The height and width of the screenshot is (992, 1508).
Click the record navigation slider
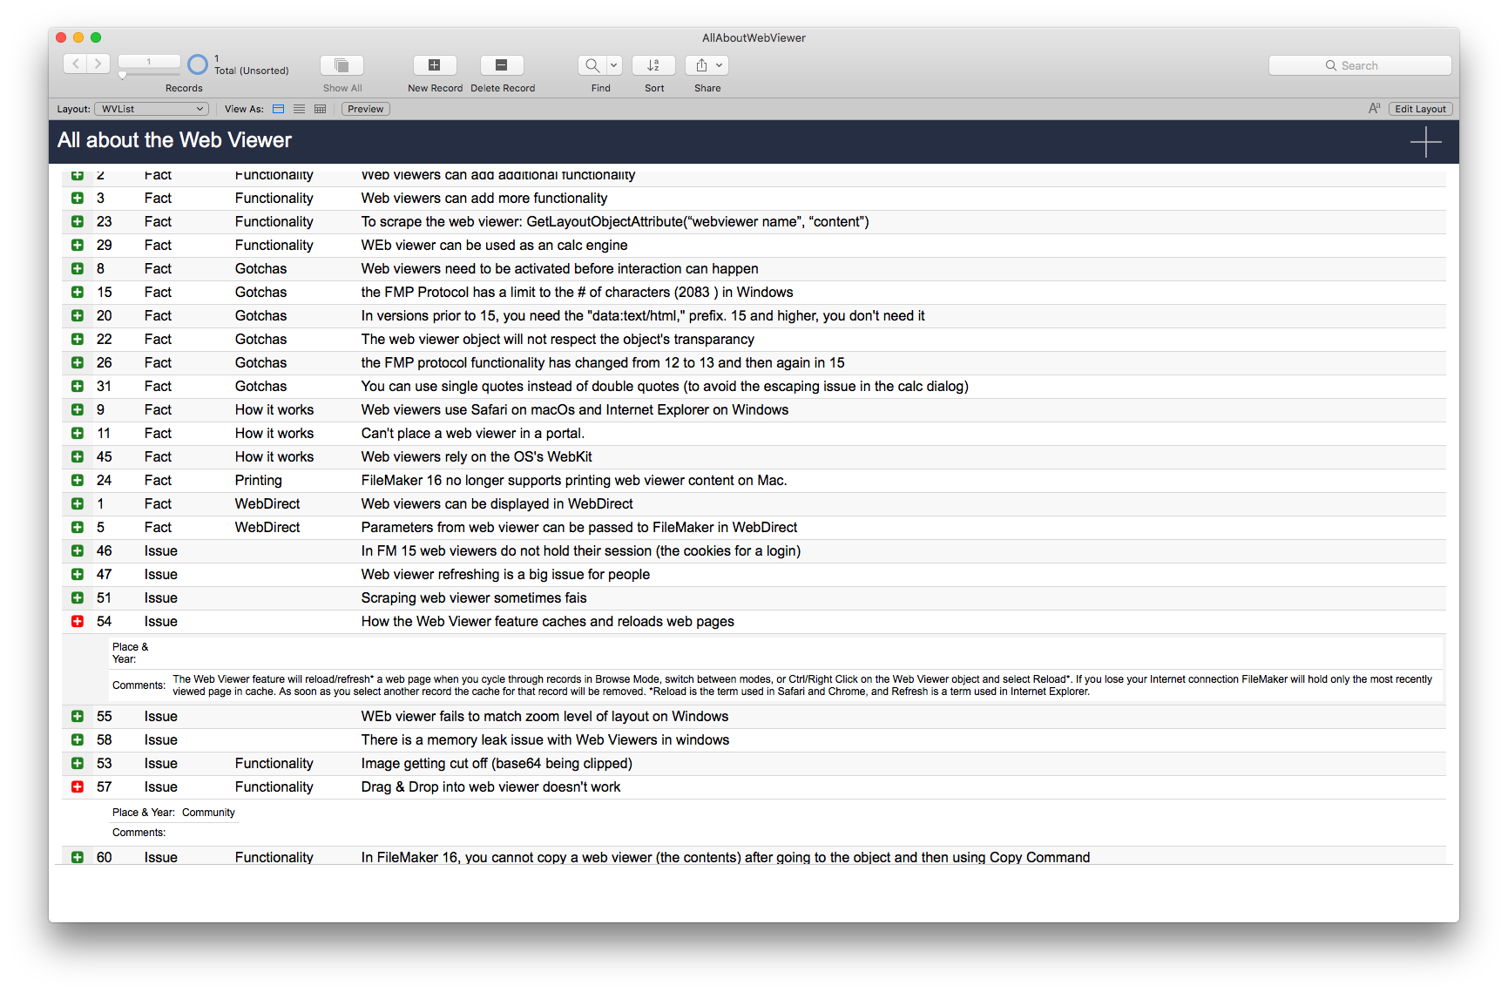click(x=123, y=75)
